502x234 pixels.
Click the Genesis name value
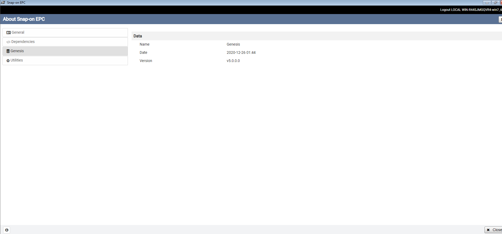[233, 44]
